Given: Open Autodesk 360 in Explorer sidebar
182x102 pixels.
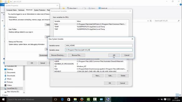Looking at the screenshot, I should pyautogui.click(x=12, y=66).
